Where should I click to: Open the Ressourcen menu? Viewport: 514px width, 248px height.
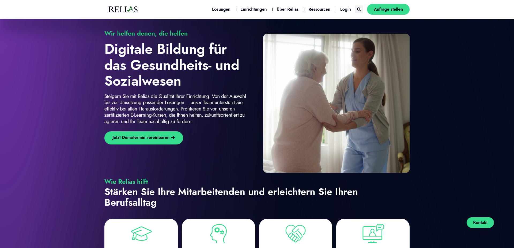click(x=319, y=9)
